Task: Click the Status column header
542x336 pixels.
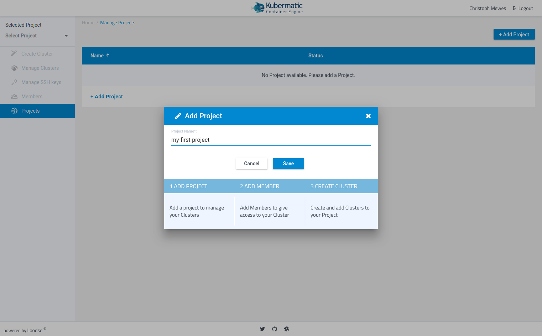Action: click(316, 56)
